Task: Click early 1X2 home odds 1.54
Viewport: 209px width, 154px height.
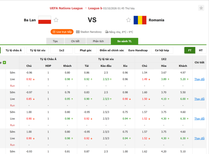Action: point(144,73)
